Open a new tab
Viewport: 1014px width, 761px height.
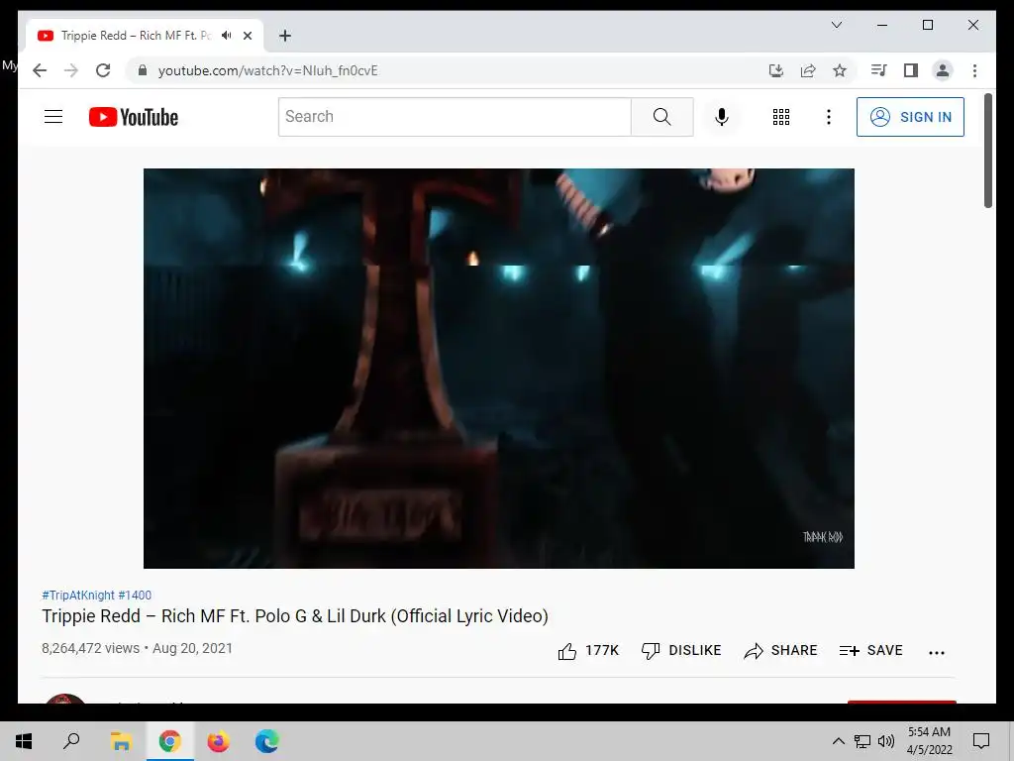pos(285,36)
